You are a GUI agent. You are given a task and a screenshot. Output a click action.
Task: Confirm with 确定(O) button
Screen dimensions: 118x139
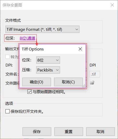point(36,82)
